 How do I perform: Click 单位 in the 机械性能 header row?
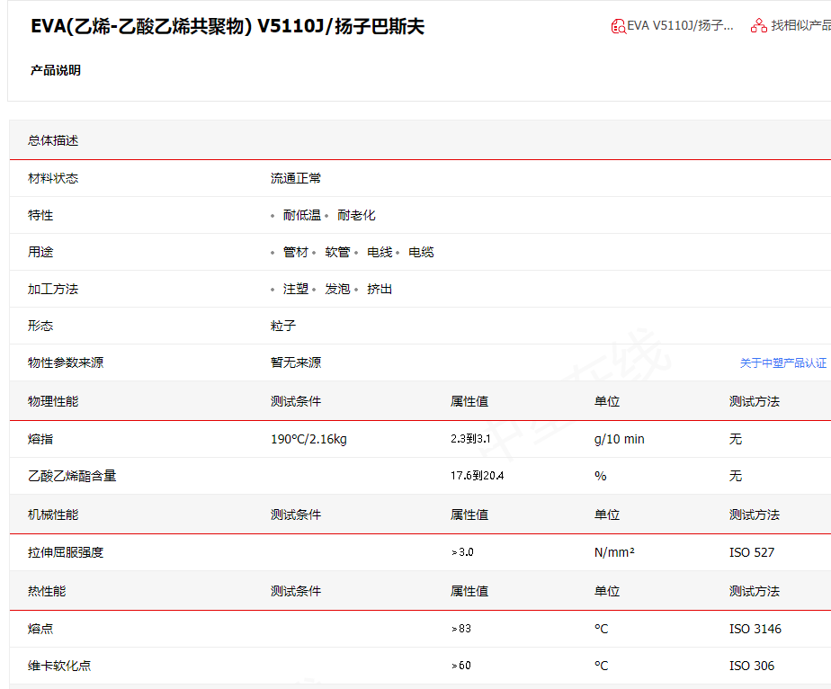click(607, 515)
